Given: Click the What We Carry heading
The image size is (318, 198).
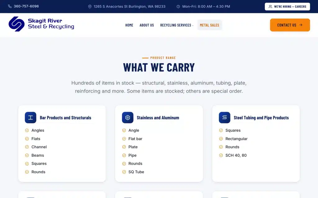Looking at the screenshot, I should click(159, 67).
